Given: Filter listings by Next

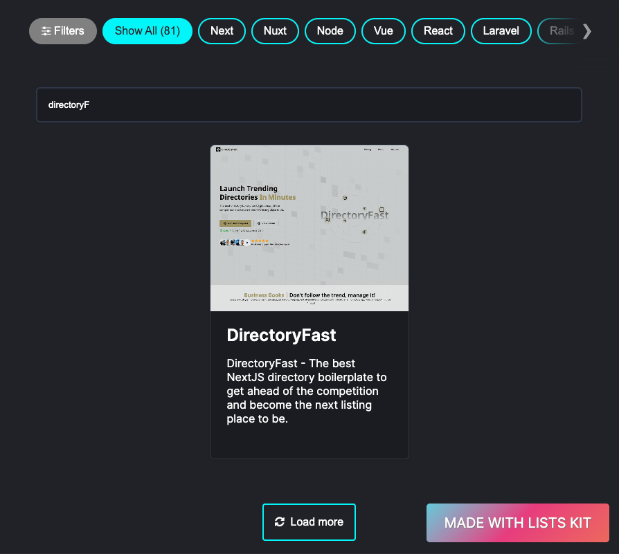Looking at the screenshot, I should pos(222,30).
